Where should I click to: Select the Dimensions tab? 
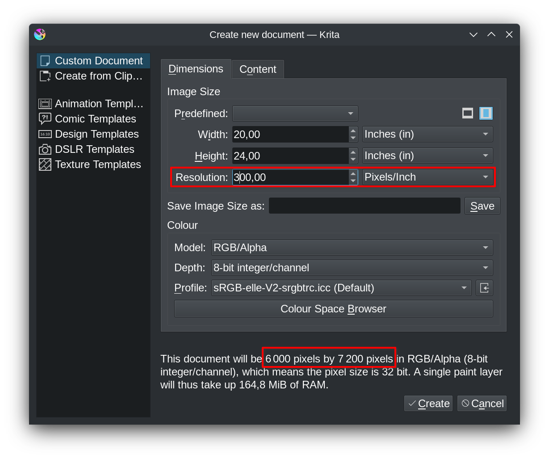click(196, 69)
